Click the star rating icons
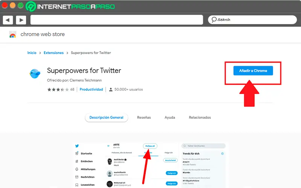The image size is (301, 188). click(x=58, y=89)
